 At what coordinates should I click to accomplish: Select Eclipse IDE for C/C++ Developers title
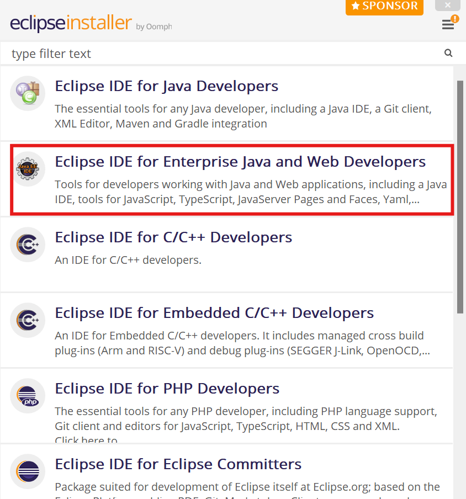click(173, 237)
